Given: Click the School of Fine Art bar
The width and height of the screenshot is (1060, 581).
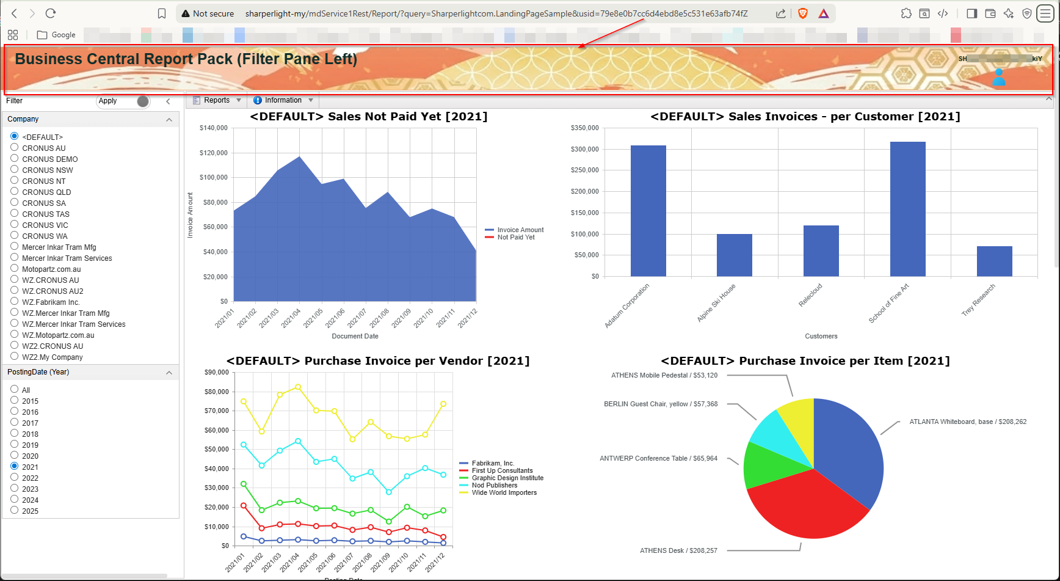Looking at the screenshot, I should pos(908,209).
